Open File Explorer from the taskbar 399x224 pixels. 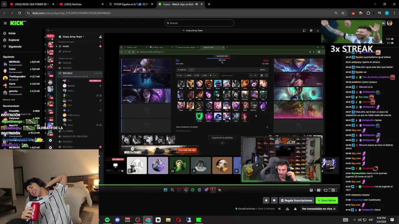coord(168,220)
